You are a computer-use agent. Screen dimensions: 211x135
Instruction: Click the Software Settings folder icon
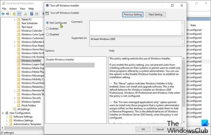tap(11, 117)
